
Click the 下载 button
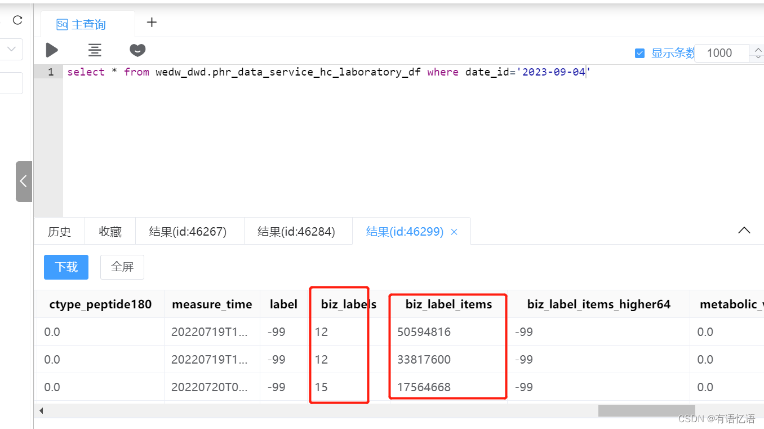point(66,267)
